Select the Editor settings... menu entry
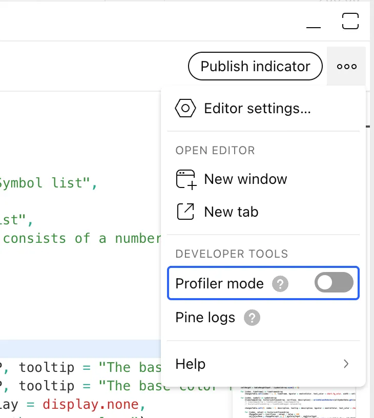Image resolution: width=374 pixels, height=418 pixels. (x=257, y=109)
